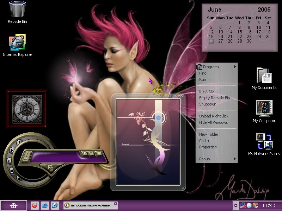Pause playback on the round media player
This screenshot has width=282, height=211.
(x=9, y=160)
